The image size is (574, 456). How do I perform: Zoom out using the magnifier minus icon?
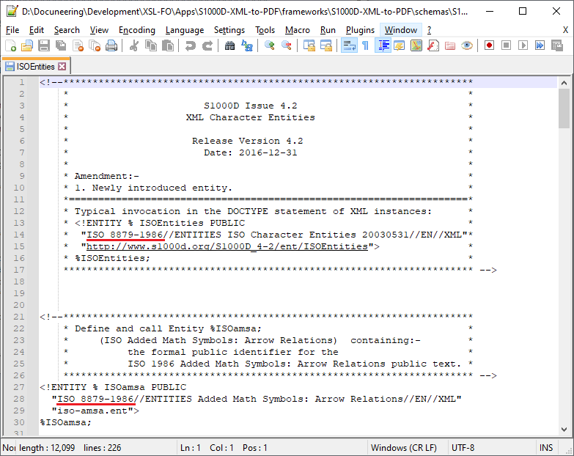point(287,45)
